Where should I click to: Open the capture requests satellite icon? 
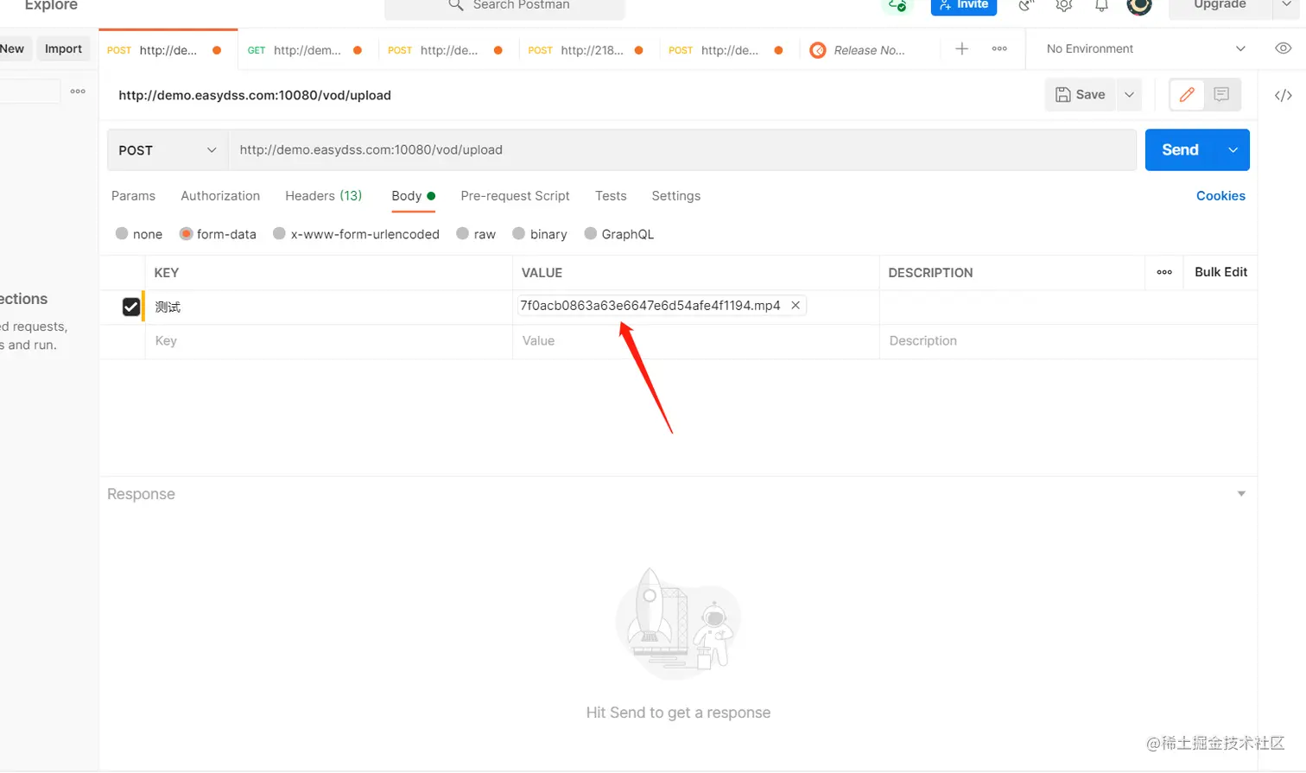1026,5
